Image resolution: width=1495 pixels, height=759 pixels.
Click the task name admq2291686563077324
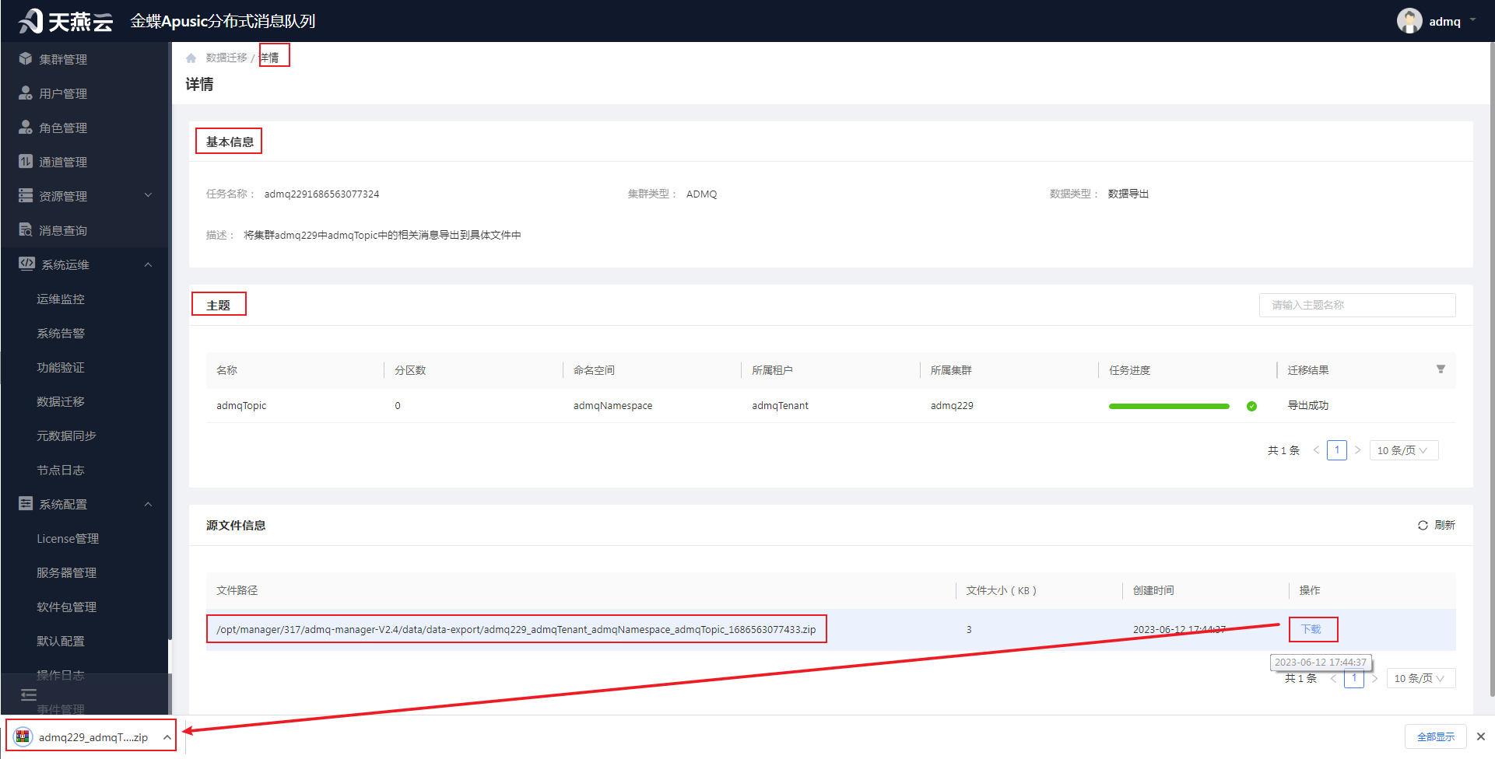[321, 194]
